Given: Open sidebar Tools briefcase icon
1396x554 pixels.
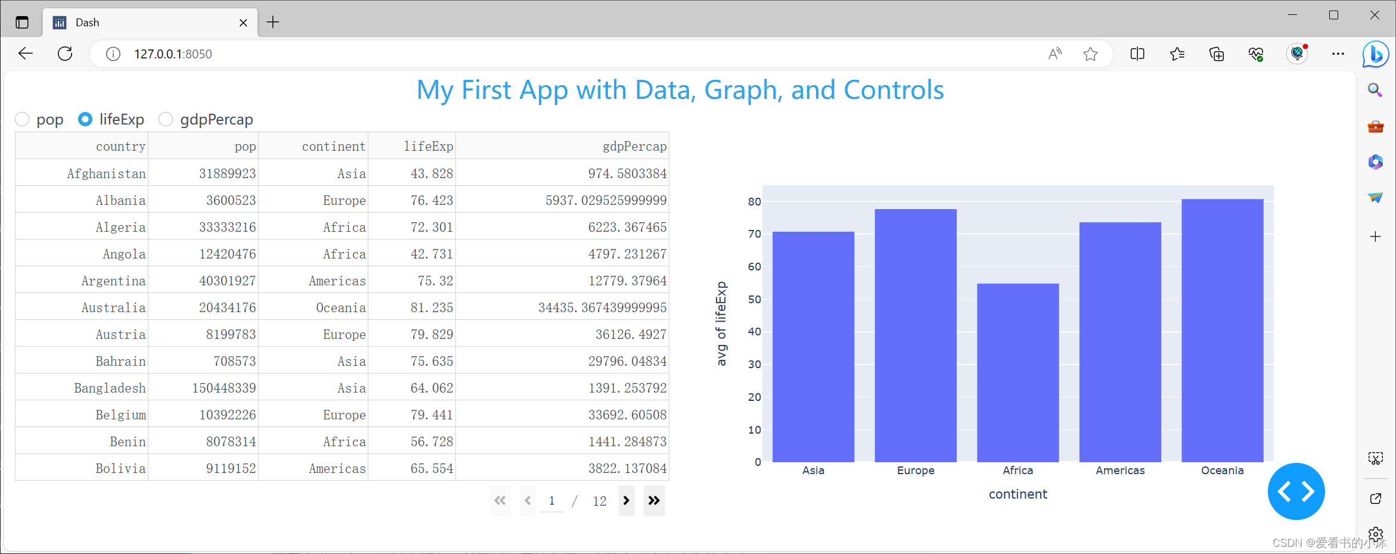Looking at the screenshot, I should tap(1375, 126).
